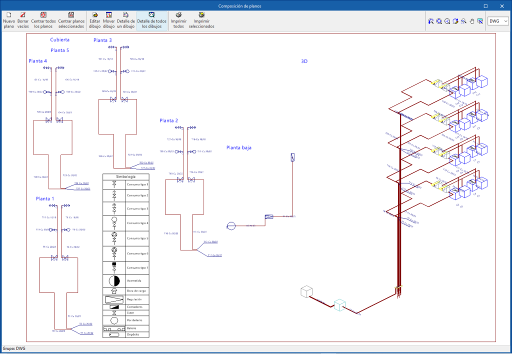Choose the Detalle de un dibujo tool
Screen dimensions: 512x354
[x=126, y=20]
